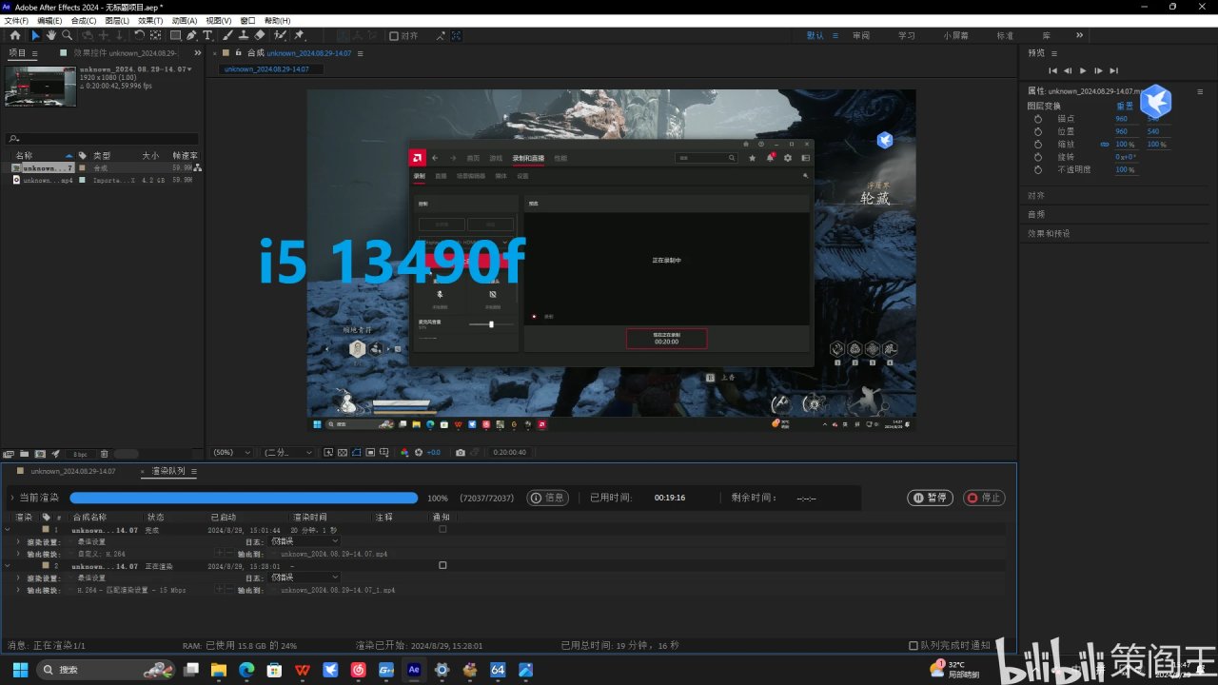1218x685 pixels.
Task: Open the 日志 dropdown for render item 1
Action: (304, 540)
